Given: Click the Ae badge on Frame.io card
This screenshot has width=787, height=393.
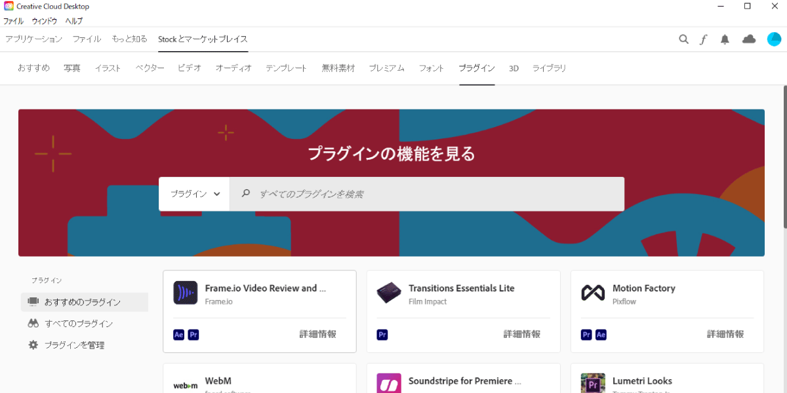Looking at the screenshot, I should click(x=178, y=335).
